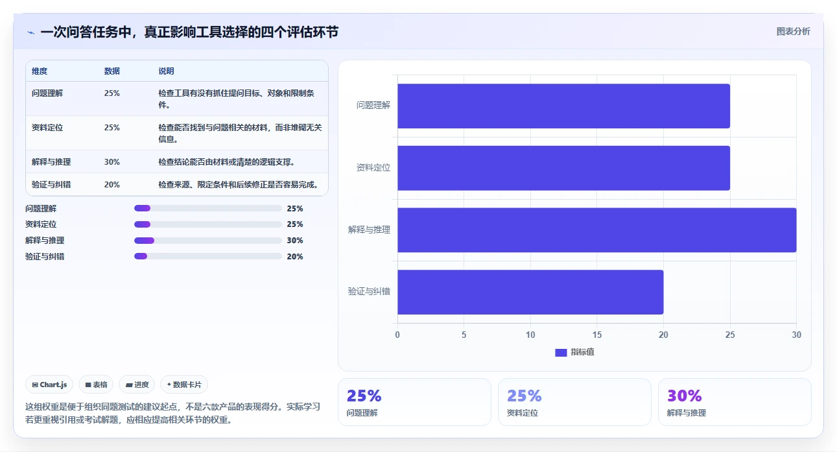Select the 验证与纠错 cell in the table

(x=51, y=185)
